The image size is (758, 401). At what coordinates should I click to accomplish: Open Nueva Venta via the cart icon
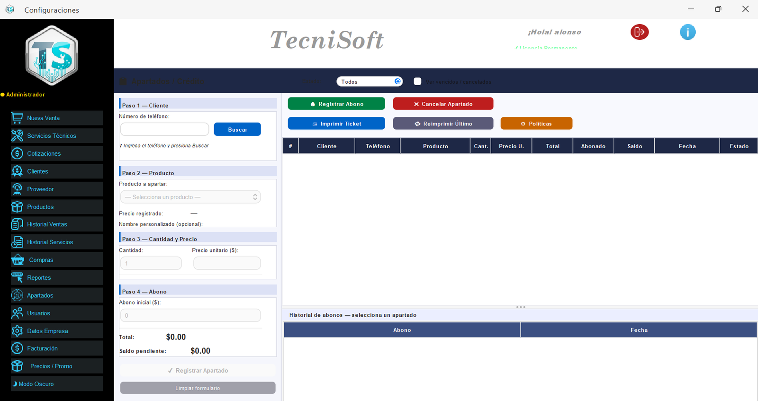(17, 118)
